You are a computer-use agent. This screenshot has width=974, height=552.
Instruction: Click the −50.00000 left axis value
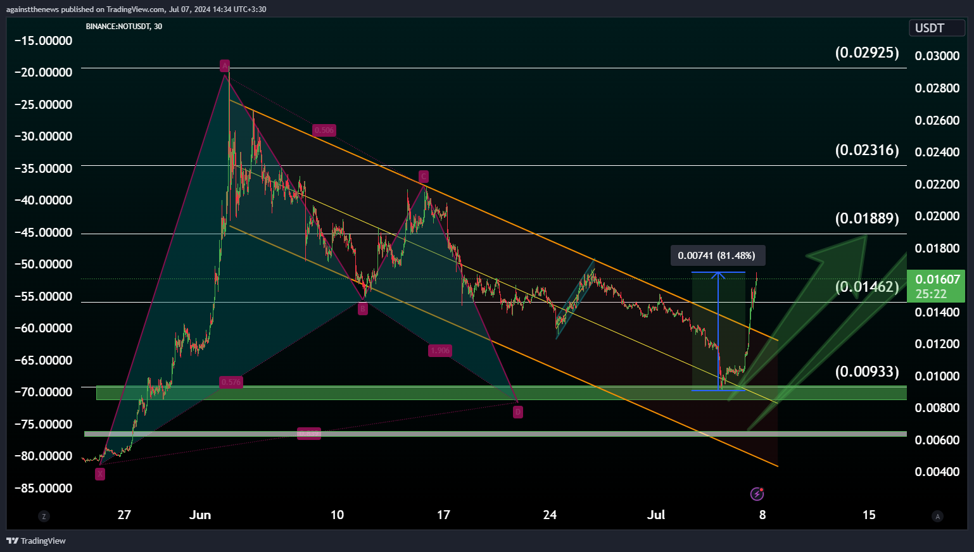(x=43, y=264)
